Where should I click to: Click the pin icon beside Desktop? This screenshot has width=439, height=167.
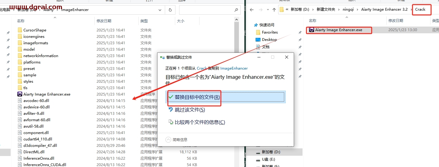(x=300, y=40)
